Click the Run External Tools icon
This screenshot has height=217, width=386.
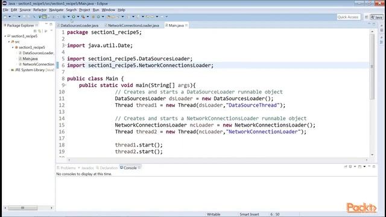(x=83, y=17)
